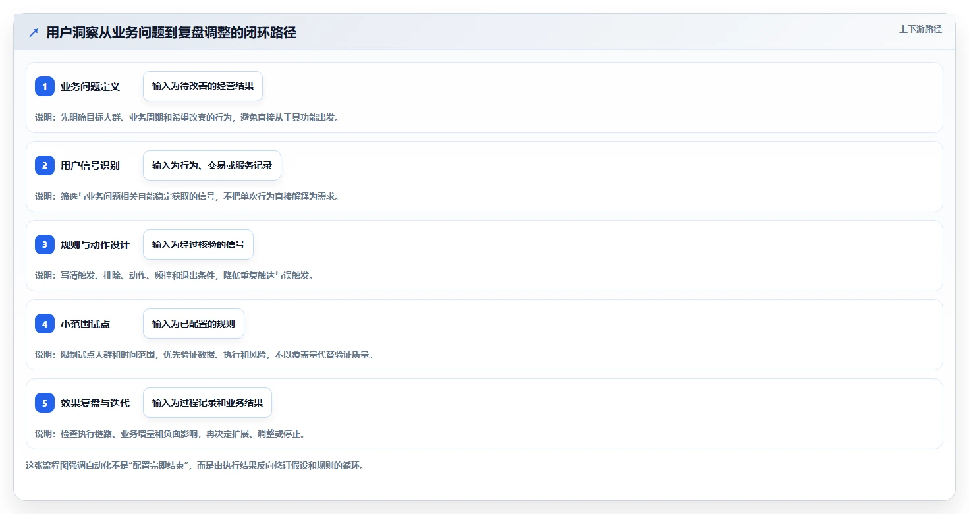Click the 上下游路径 label in the header
Screen dimensions: 969x514
[920, 29]
